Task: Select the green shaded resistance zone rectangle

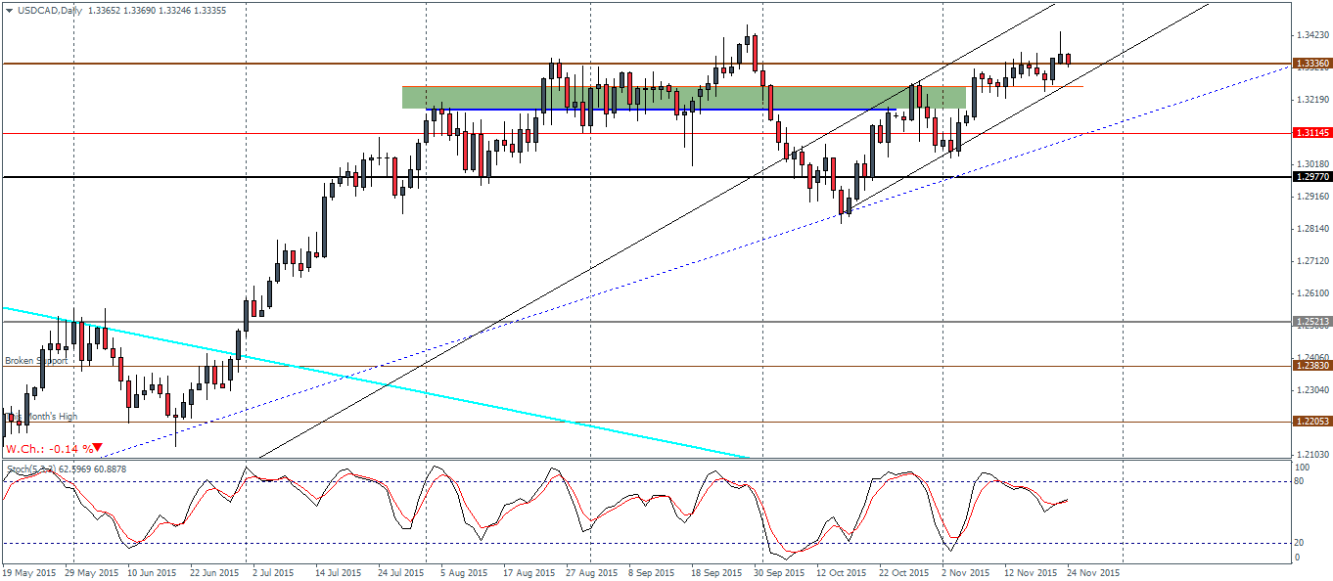Action: (683, 98)
